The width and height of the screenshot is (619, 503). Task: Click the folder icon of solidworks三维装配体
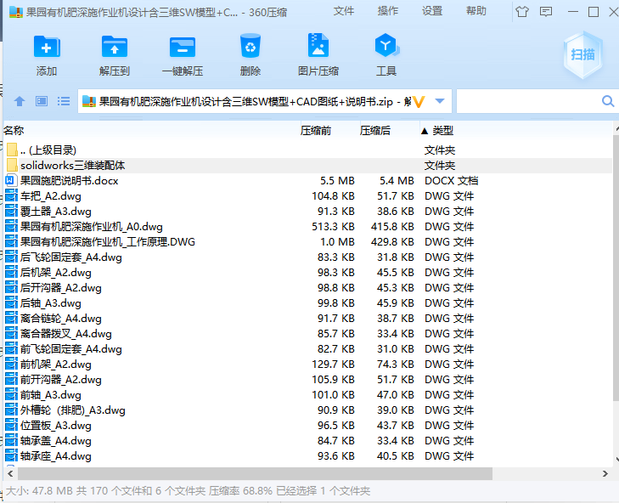(12, 165)
